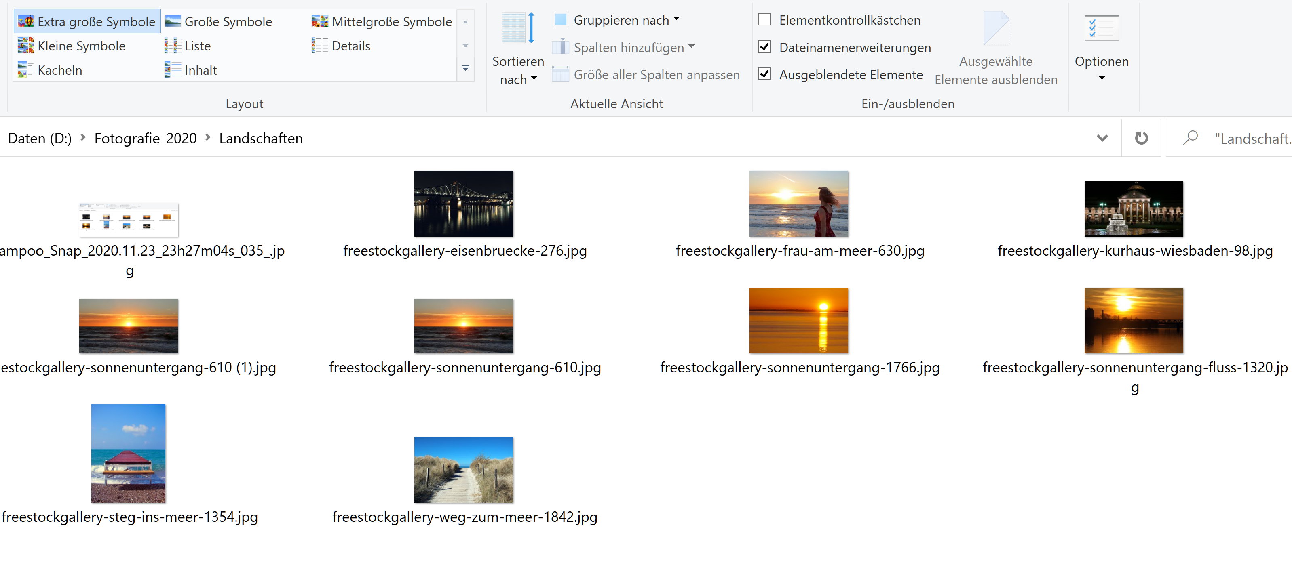Select Extra große Symbole layout
Screen dimensions: 1292x584
(87, 21)
